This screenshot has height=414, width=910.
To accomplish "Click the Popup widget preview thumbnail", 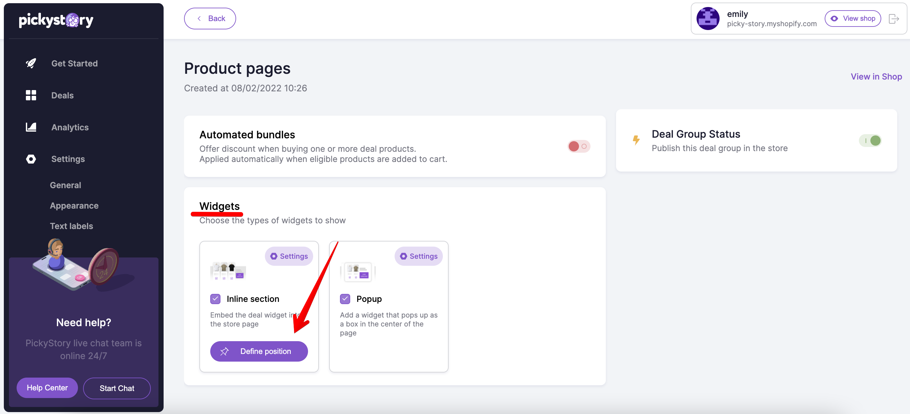I will [358, 272].
